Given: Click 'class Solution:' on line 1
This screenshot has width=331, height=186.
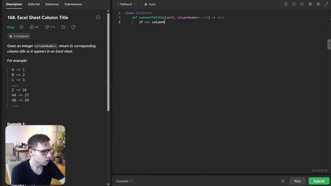Looking at the screenshot, I should [x=138, y=13].
